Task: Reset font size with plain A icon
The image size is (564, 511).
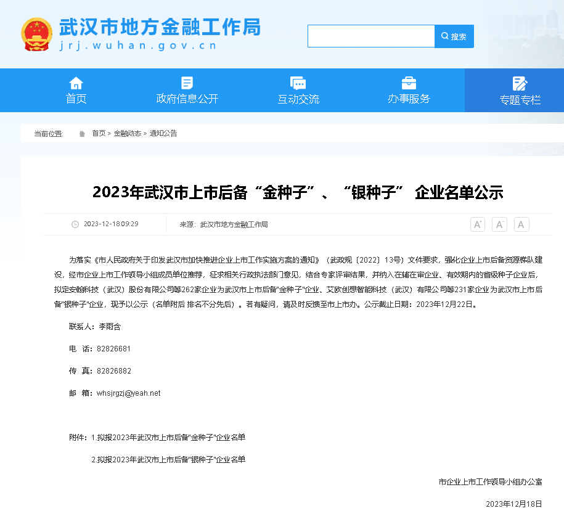Action: point(521,224)
